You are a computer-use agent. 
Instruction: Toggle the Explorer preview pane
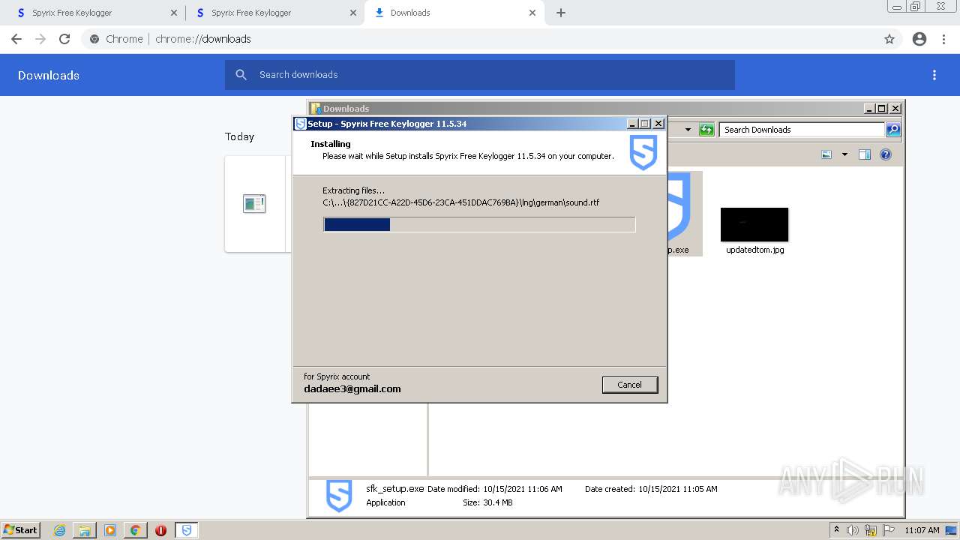[865, 154]
